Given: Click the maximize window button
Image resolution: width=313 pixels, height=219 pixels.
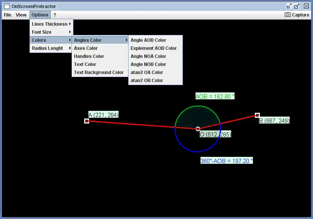Looking at the screenshot, I should (297, 6).
